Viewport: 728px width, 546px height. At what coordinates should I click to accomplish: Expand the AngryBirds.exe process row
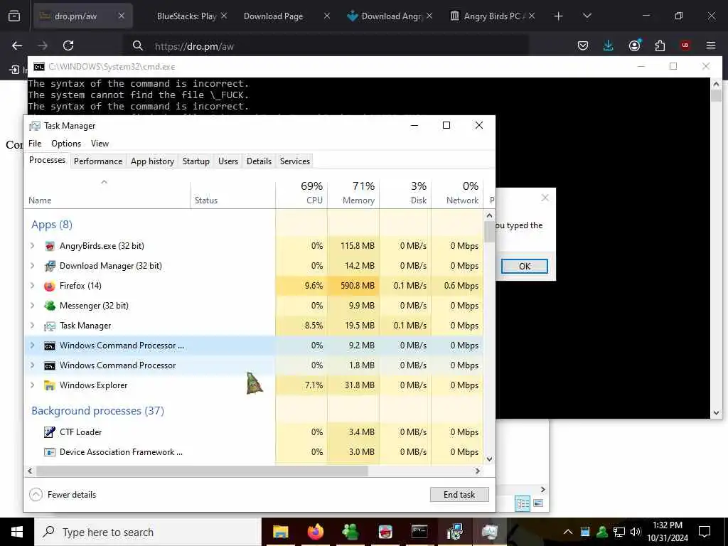click(33, 246)
